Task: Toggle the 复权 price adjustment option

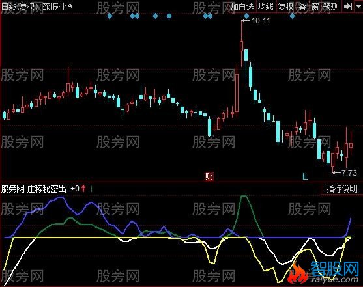Action: [x=286, y=7]
